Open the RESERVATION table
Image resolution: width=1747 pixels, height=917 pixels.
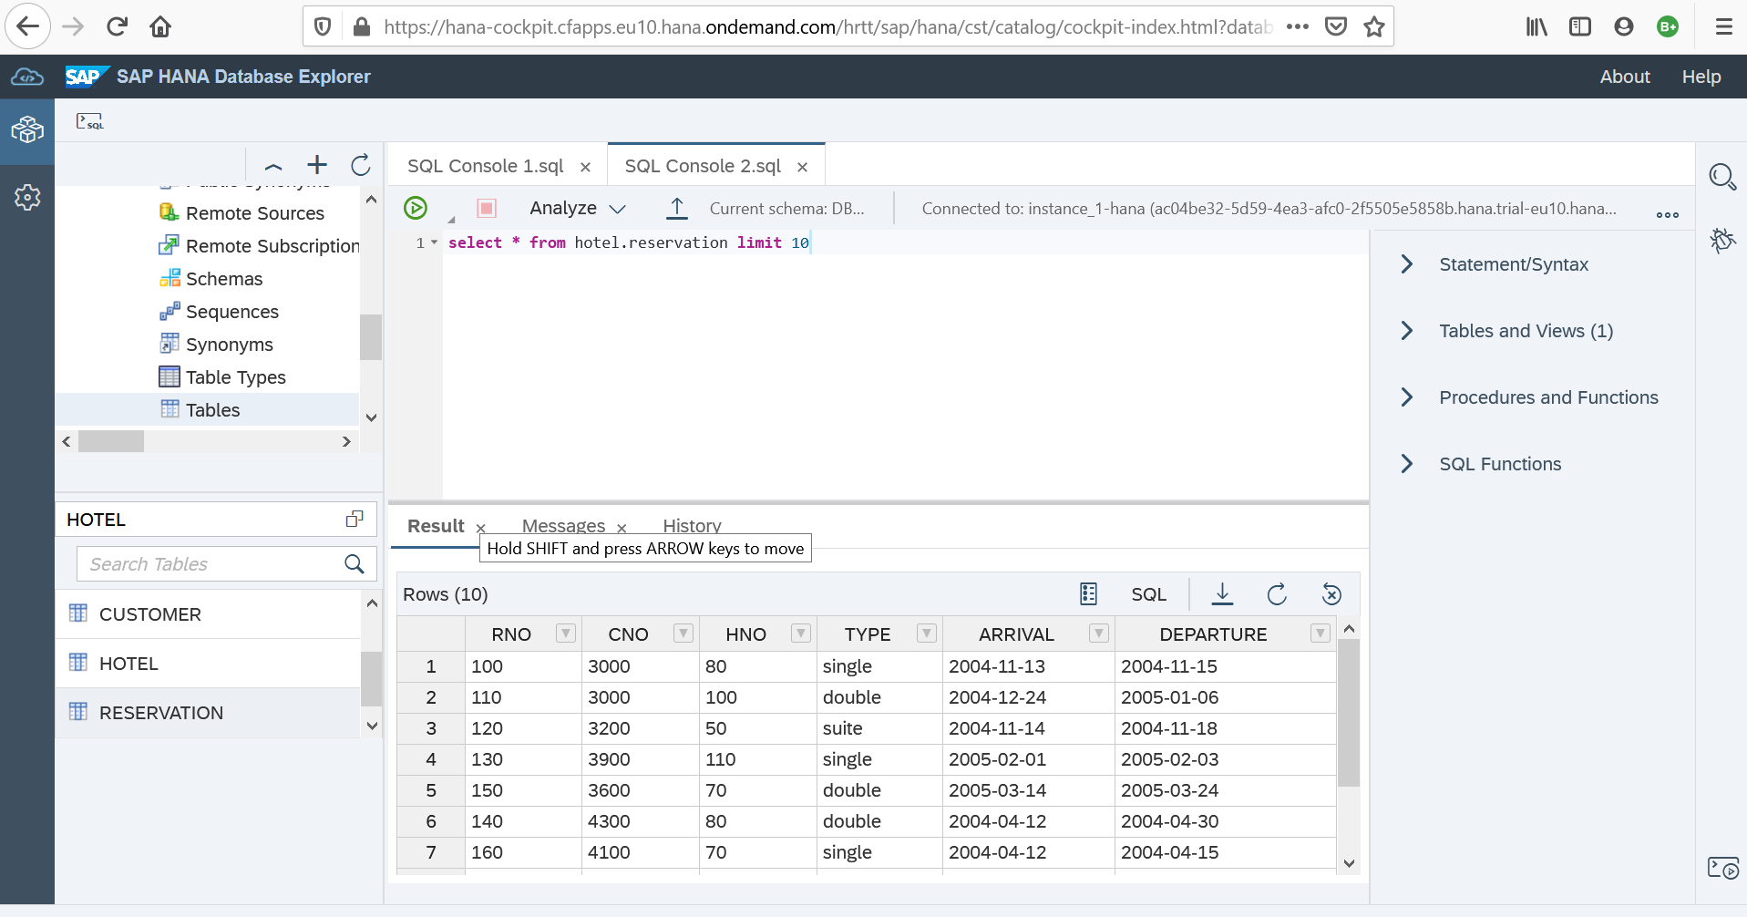209,713
